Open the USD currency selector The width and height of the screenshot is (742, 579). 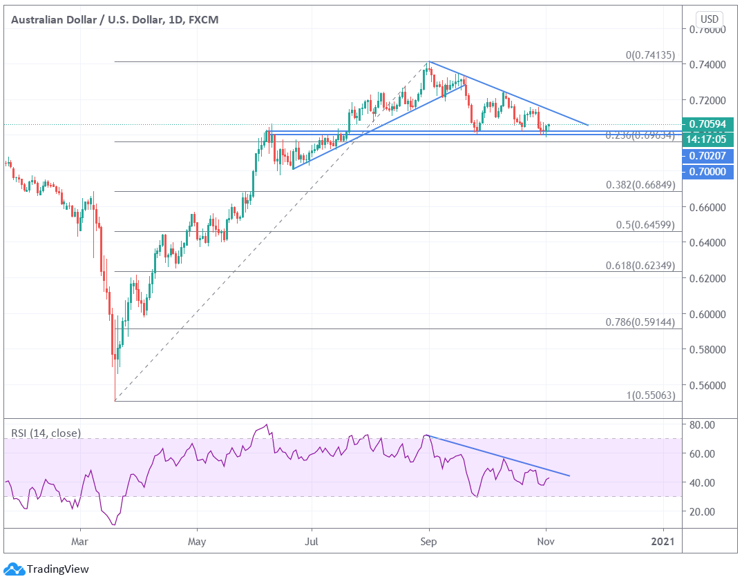click(710, 19)
